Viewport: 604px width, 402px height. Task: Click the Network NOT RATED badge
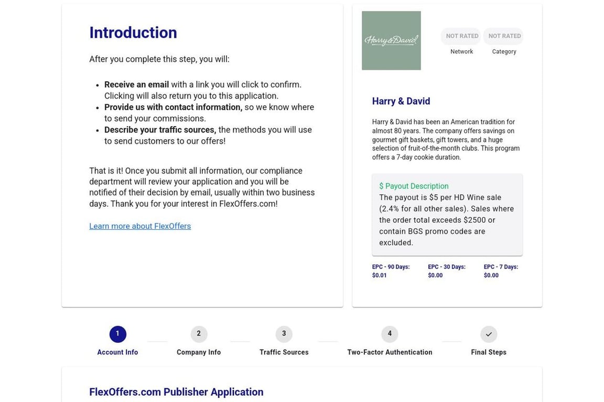pyautogui.click(x=461, y=36)
